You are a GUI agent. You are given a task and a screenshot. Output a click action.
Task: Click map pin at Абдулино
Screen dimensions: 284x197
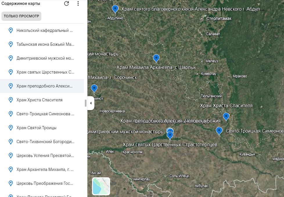pos(115,9)
